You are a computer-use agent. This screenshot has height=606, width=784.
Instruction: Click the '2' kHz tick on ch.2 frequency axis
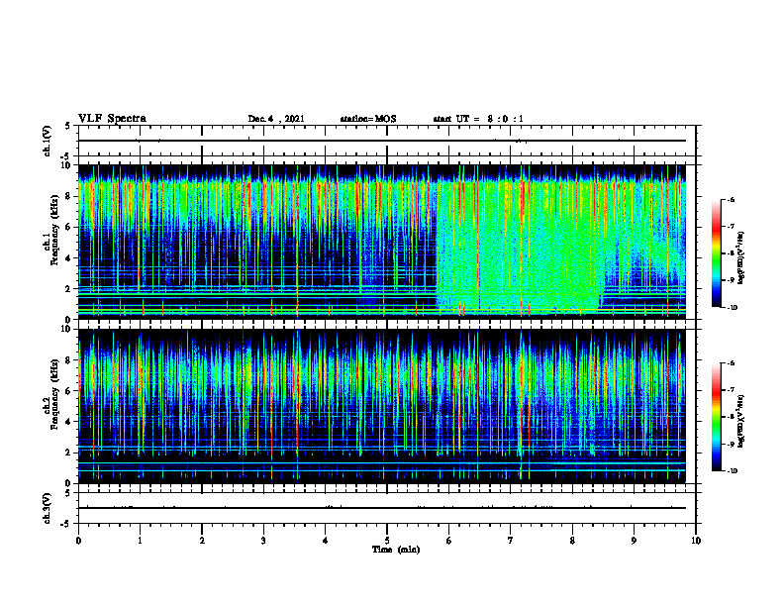[x=68, y=453]
